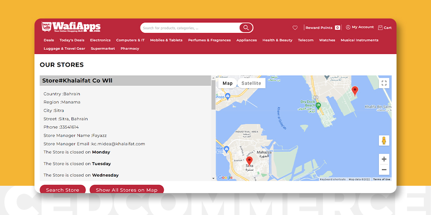Click the Google logo on map
431x215 pixels.
tap(225, 178)
